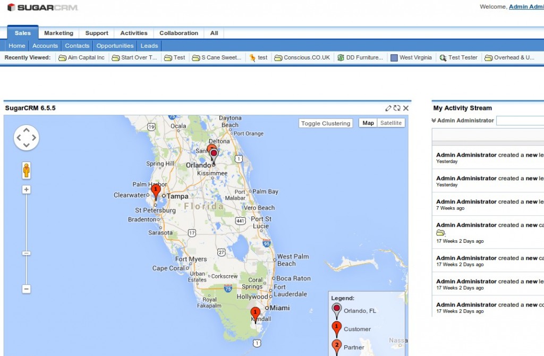Viewport: 544px width, 356px height.
Task: Click the gray Orlando marker on the map
Action: (x=214, y=156)
